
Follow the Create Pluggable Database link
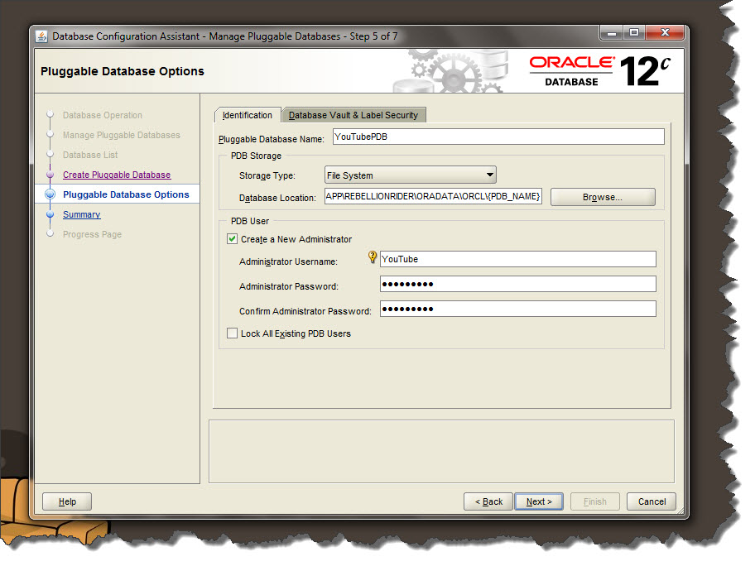(116, 175)
